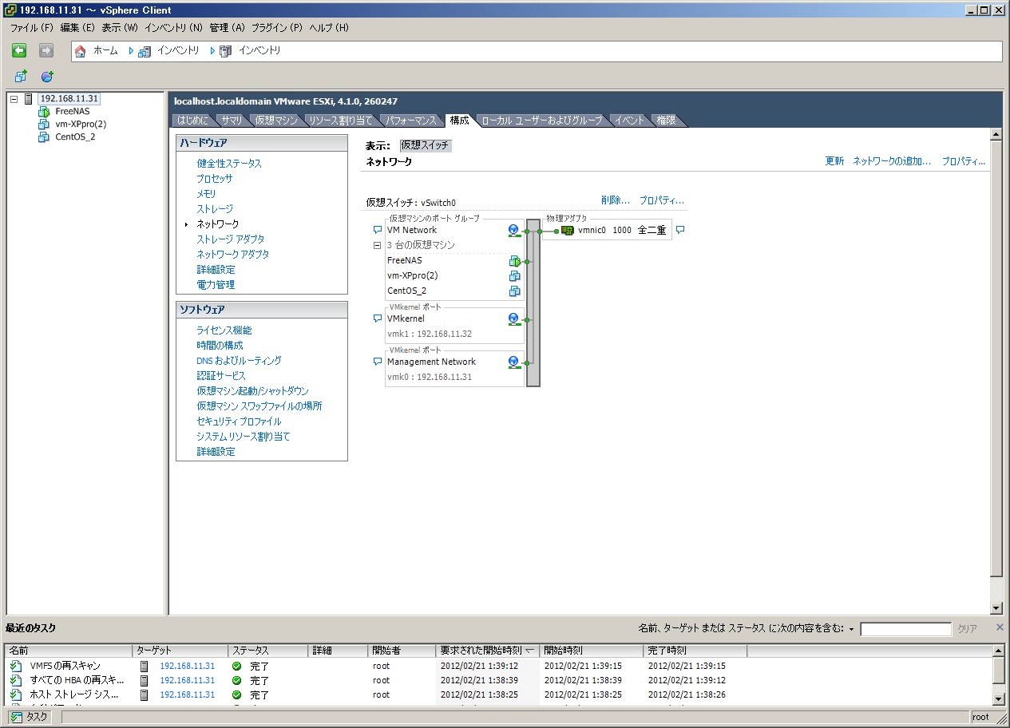Image resolution: width=1010 pixels, height=728 pixels.
Task: Open the ストレージ アダプタ hardware link
Action: tap(231, 239)
